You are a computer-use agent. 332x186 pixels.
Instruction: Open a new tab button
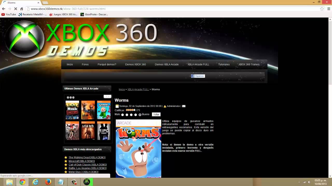tap(45, 3)
